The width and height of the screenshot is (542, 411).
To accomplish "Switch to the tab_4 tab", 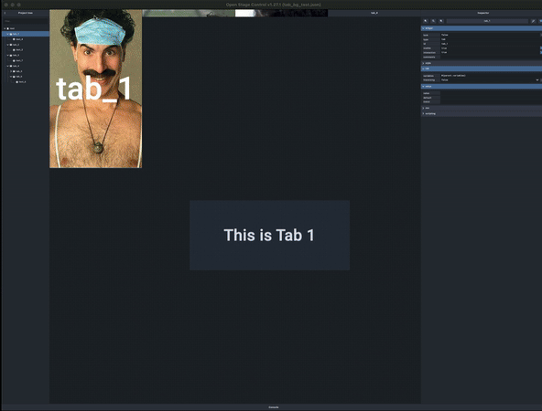I will pyautogui.click(x=374, y=13).
